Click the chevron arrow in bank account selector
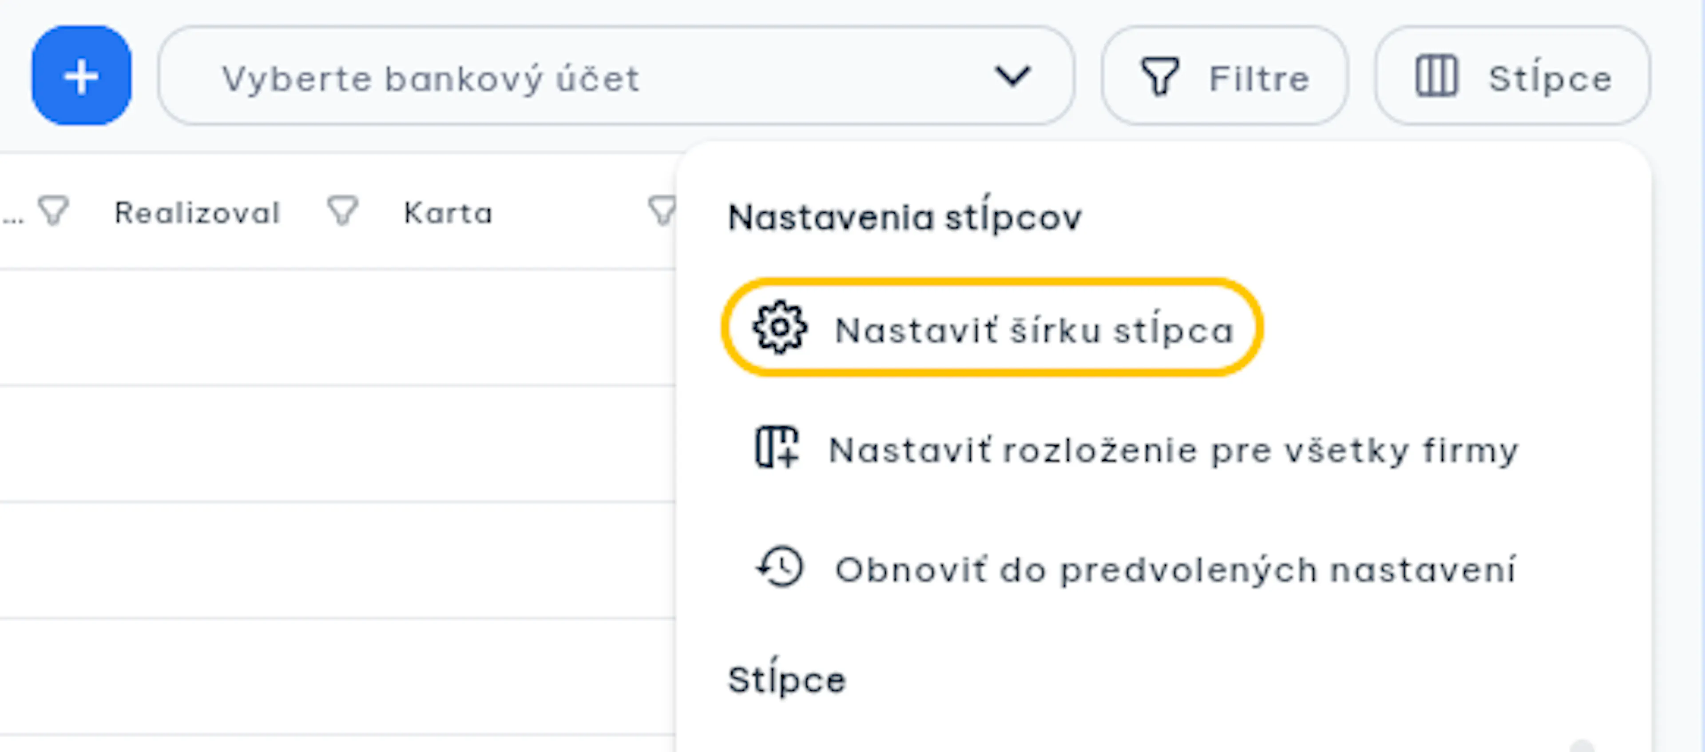The image size is (1705, 752). click(1012, 76)
